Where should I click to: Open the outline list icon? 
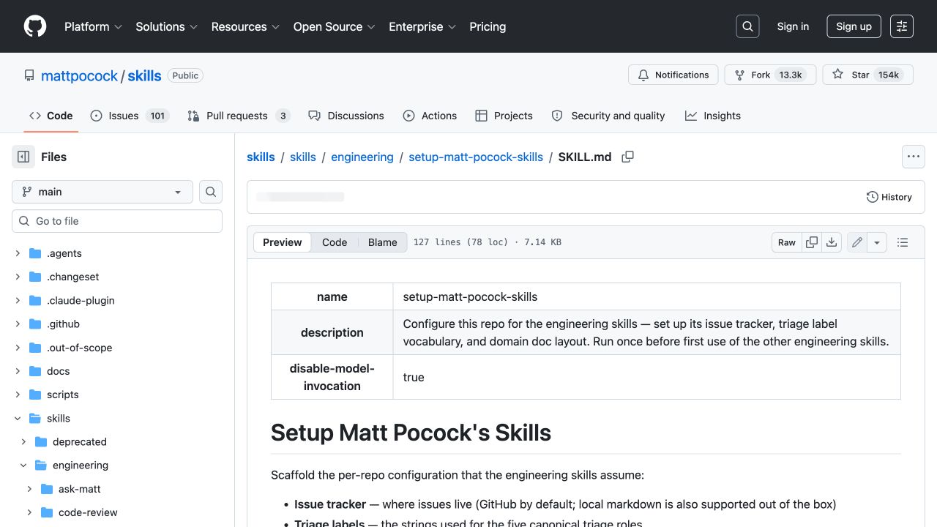pyautogui.click(x=903, y=242)
